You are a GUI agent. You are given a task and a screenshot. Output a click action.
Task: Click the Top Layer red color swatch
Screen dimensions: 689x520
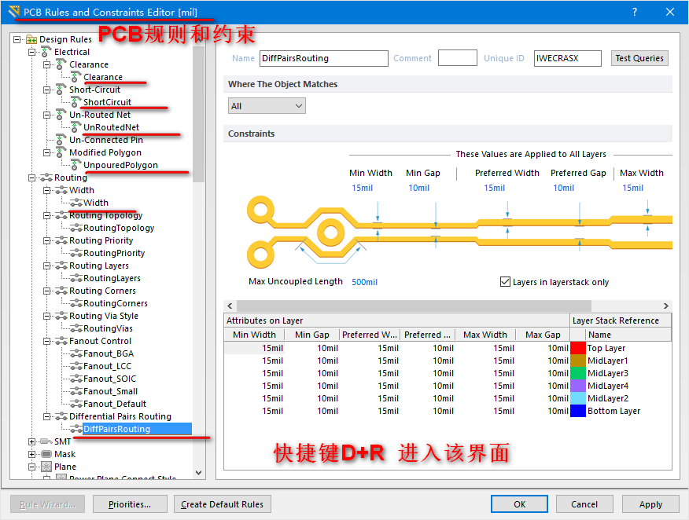pyautogui.click(x=578, y=348)
